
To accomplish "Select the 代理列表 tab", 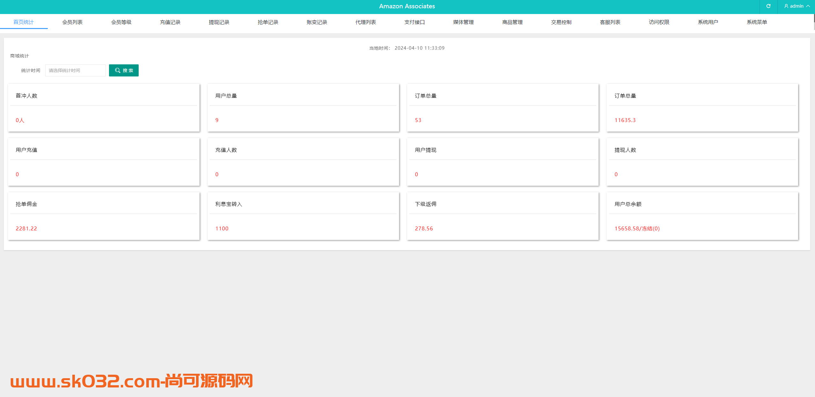I will (x=366, y=22).
